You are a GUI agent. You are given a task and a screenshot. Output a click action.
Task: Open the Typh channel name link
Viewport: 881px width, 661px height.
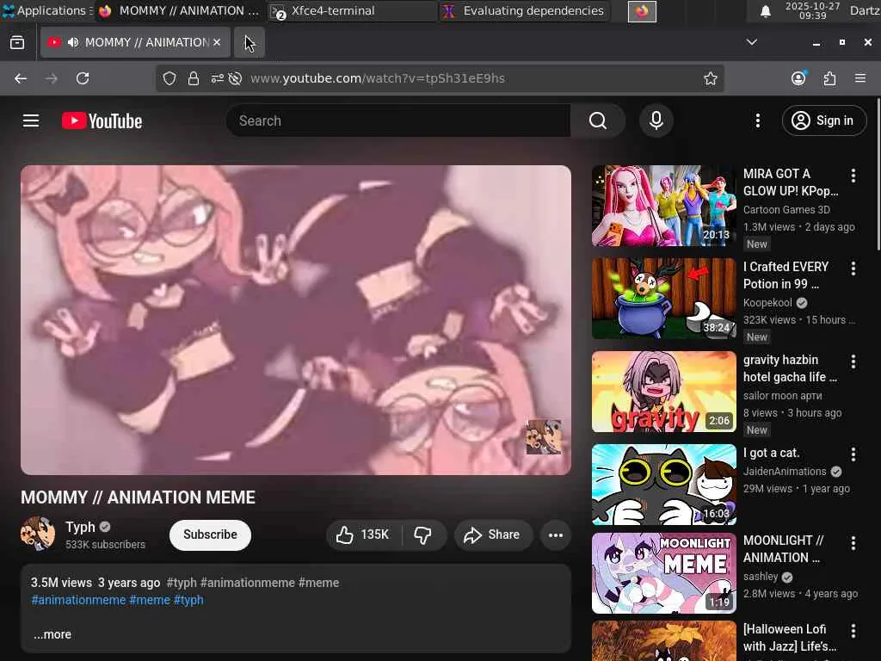click(80, 528)
